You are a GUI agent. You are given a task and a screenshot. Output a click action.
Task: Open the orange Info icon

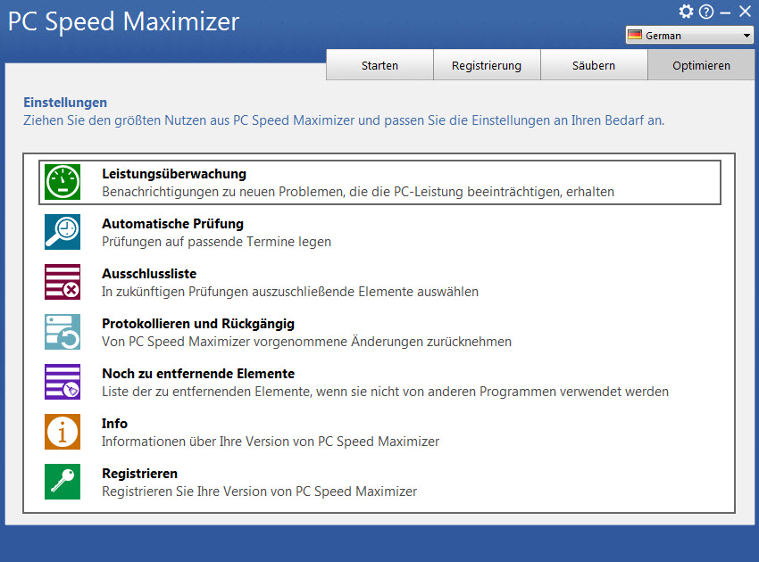(x=63, y=432)
